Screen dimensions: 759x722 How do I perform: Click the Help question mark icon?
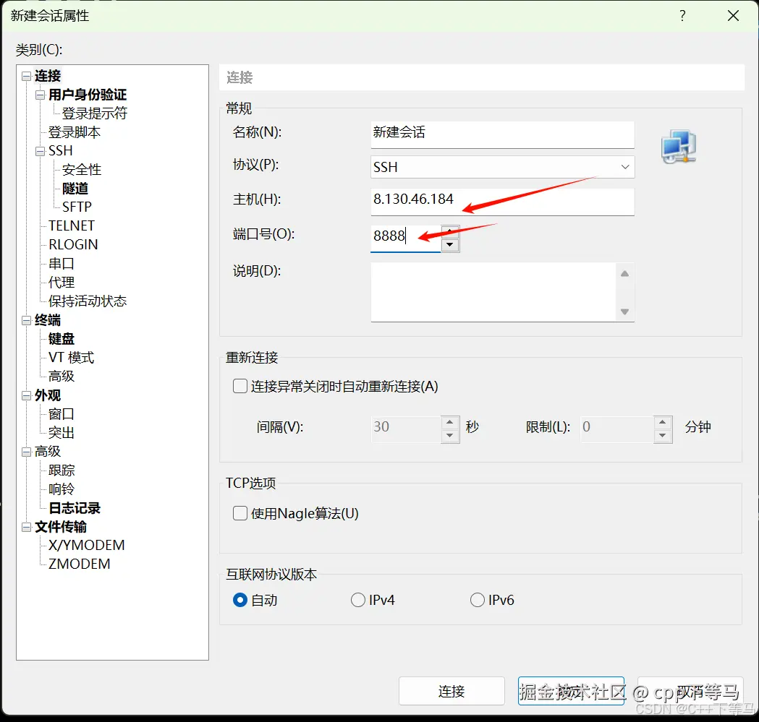(x=682, y=15)
